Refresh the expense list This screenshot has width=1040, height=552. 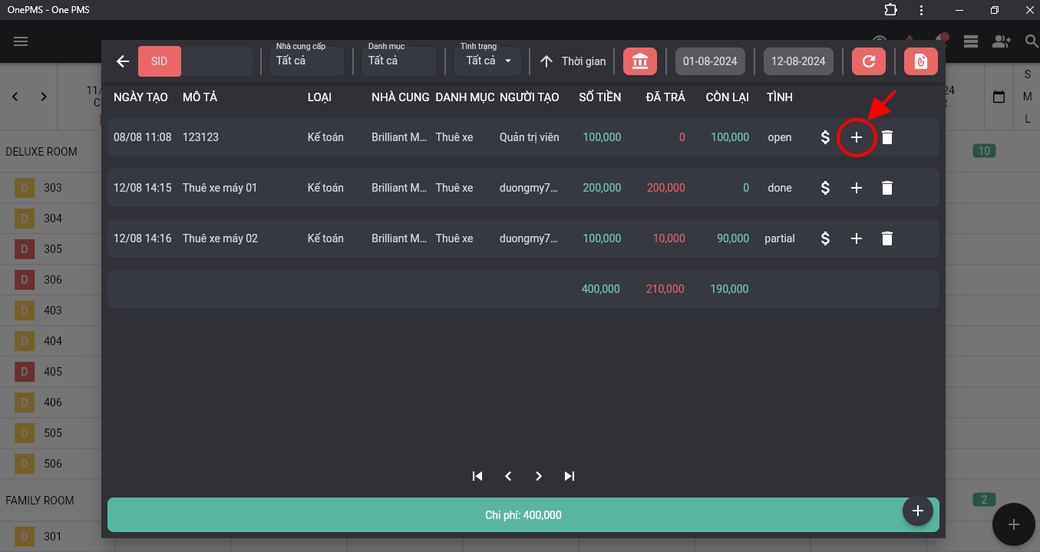869,61
